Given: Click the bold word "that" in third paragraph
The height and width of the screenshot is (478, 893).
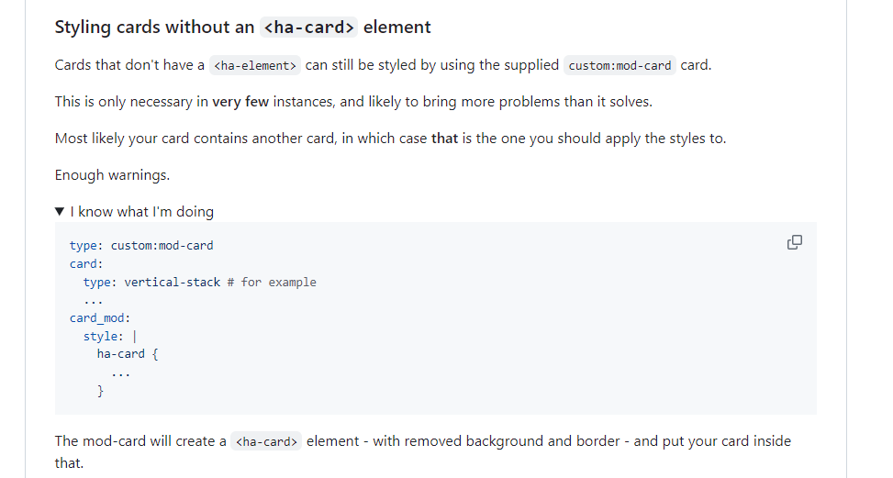Looking at the screenshot, I should tap(445, 139).
